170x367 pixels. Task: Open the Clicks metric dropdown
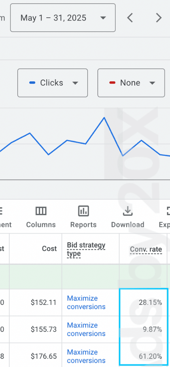53,83
